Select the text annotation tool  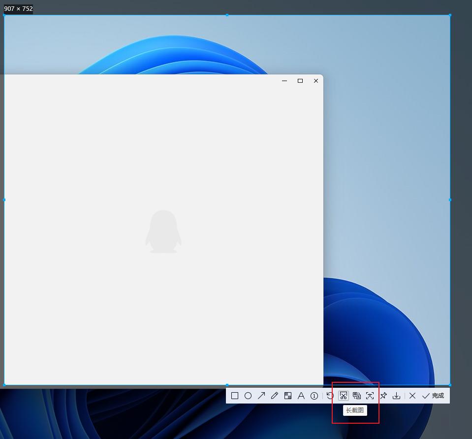click(301, 396)
